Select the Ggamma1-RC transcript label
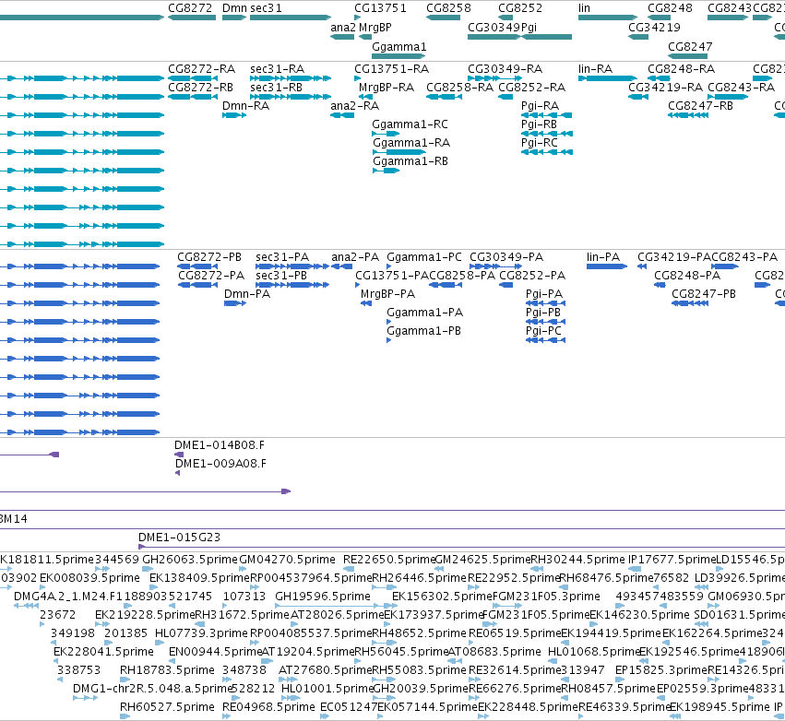The image size is (785, 721). click(x=410, y=124)
